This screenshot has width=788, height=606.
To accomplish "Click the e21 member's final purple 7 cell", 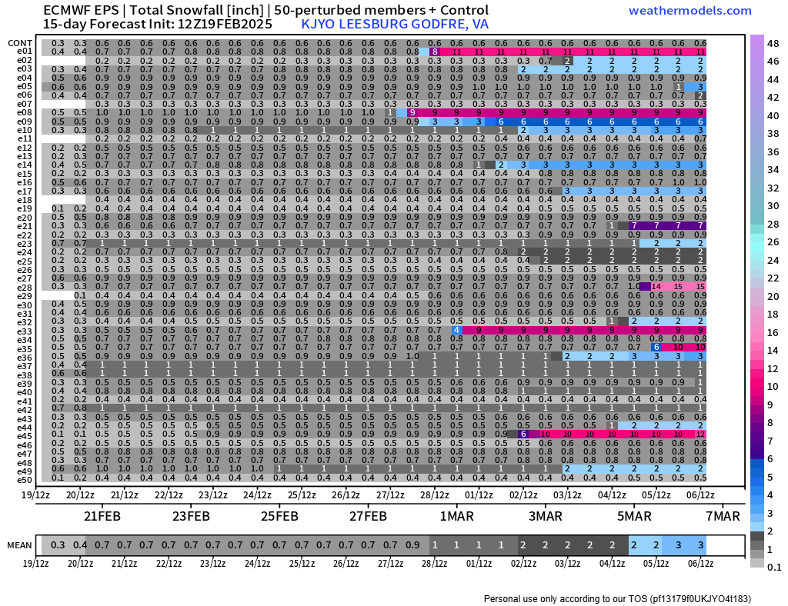I will click(x=700, y=225).
